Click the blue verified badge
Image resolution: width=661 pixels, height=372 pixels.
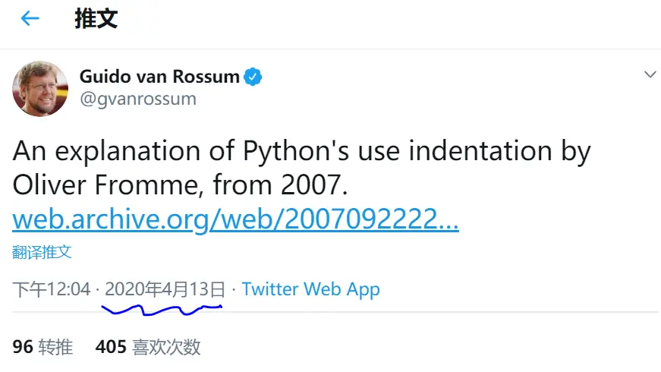point(253,77)
